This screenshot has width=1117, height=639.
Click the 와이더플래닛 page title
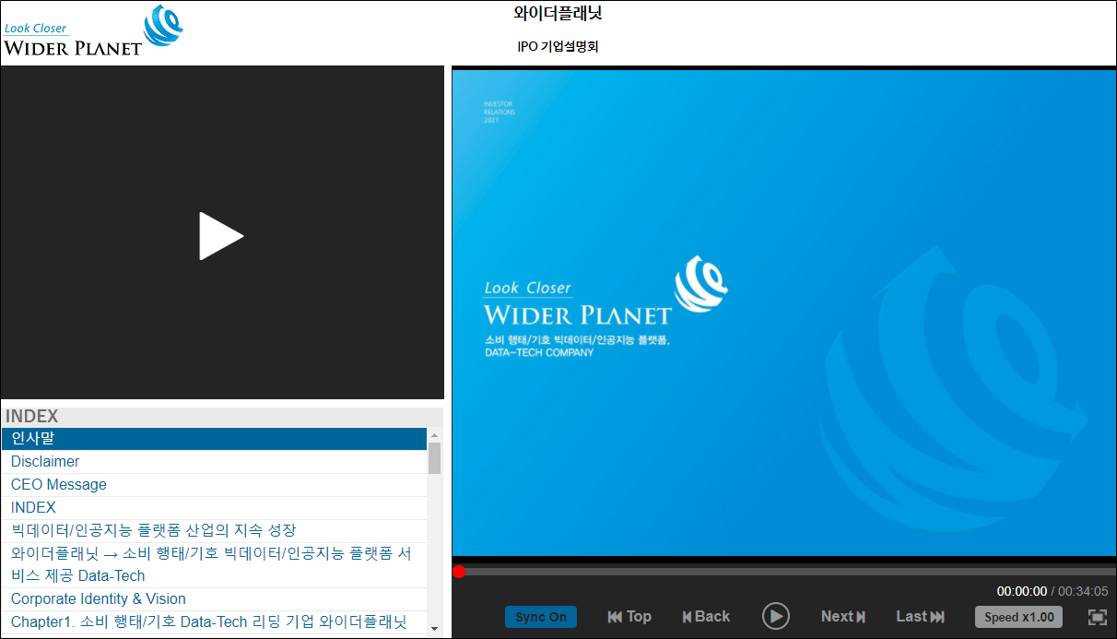click(x=558, y=14)
